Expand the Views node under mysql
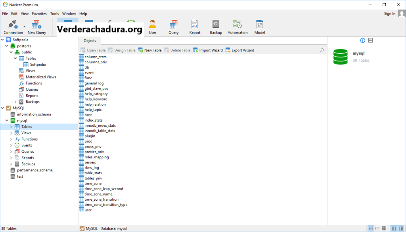The width and height of the screenshot is (406, 232). point(11,133)
